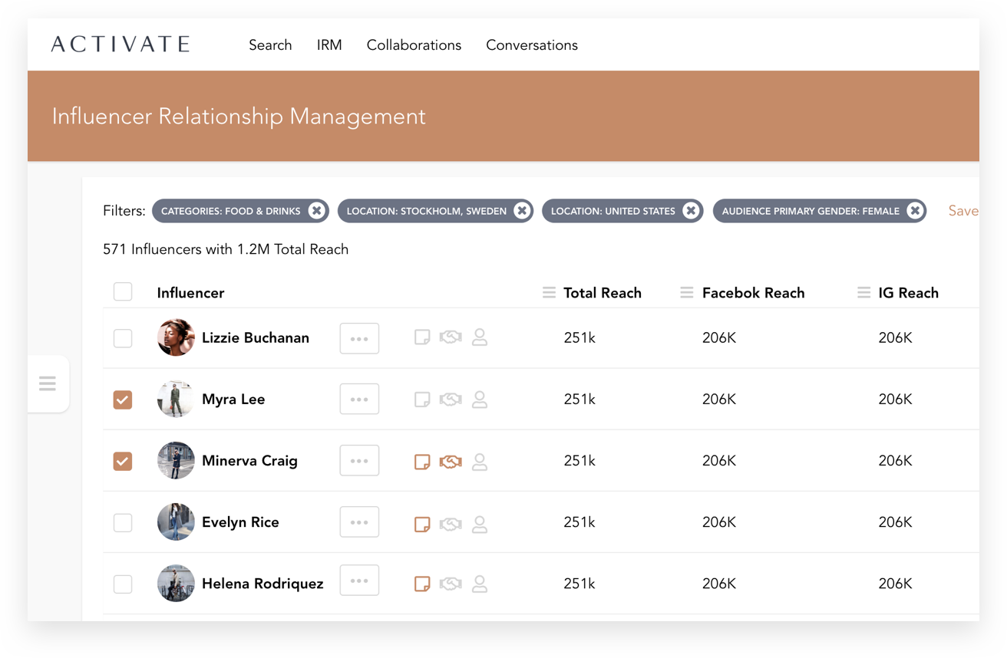Image resolution: width=1007 pixels, height=658 pixels.
Task: Click the Facebok Reach column lines icon
Action: click(687, 293)
